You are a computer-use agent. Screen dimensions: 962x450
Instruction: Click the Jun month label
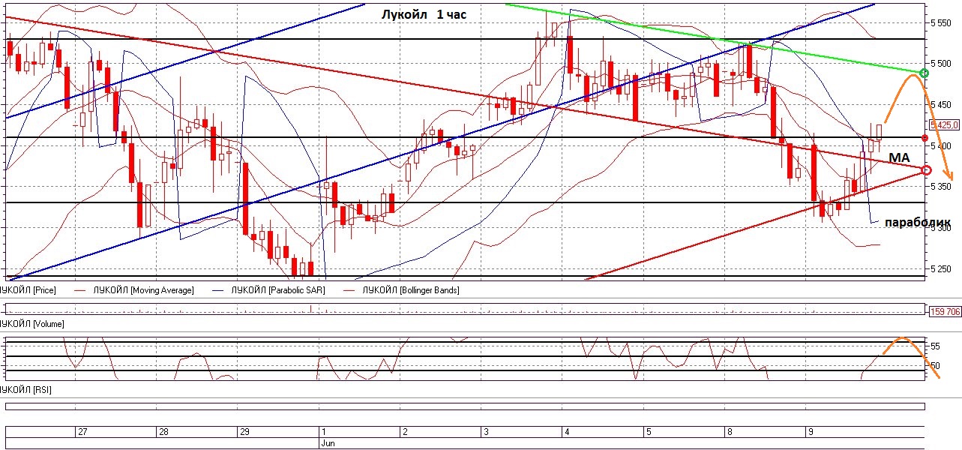328,444
